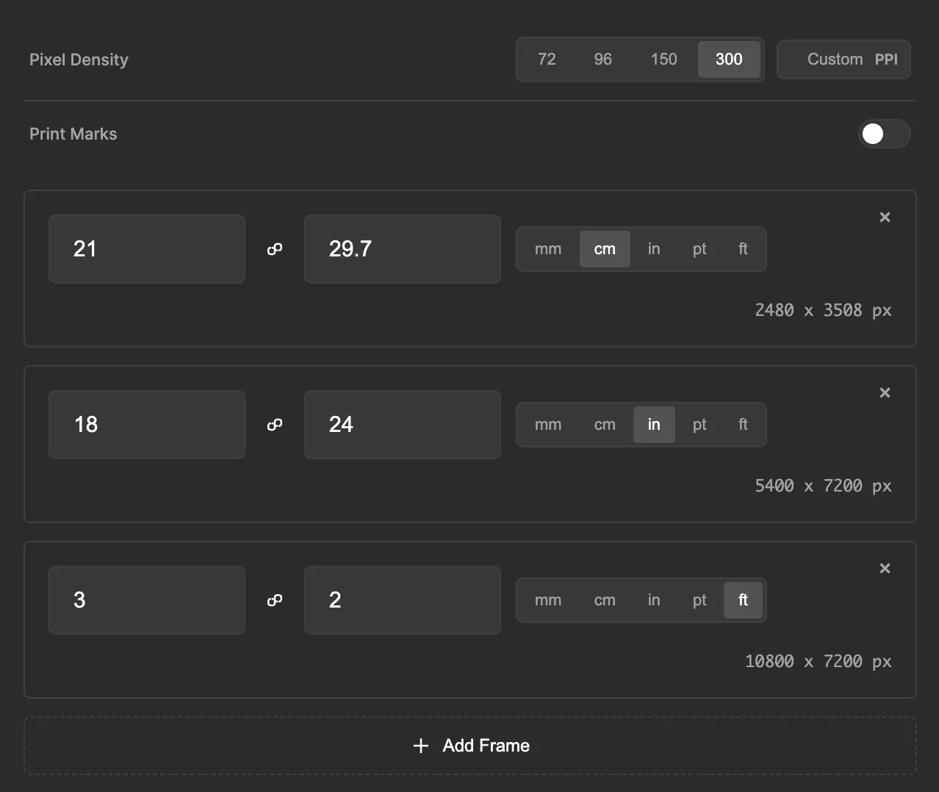Image resolution: width=939 pixels, height=792 pixels.
Task: Click the height field showing 29.7
Action: pyautogui.click(x=403, y=249)
